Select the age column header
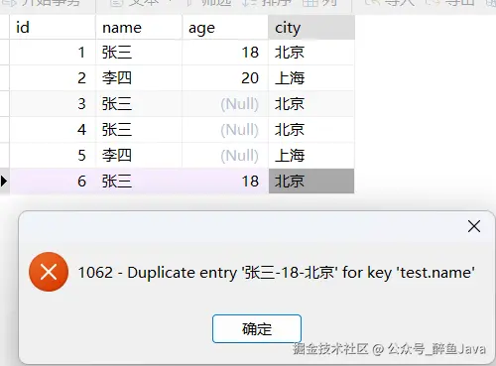Viewport: 496px width, 366px height. click(225, 27)
